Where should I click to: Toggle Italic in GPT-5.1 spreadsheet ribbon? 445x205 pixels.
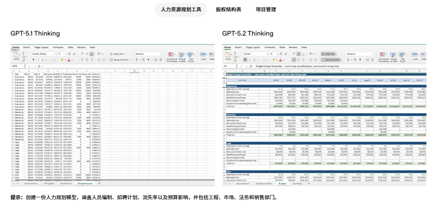(38, 60)
